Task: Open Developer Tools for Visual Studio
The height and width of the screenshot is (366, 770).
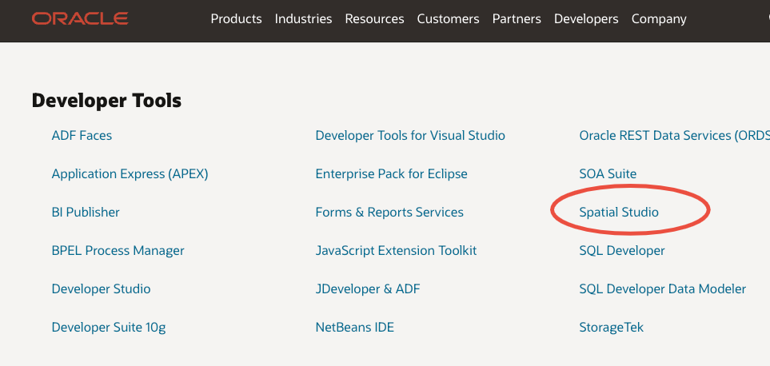Action: [410, 136]
